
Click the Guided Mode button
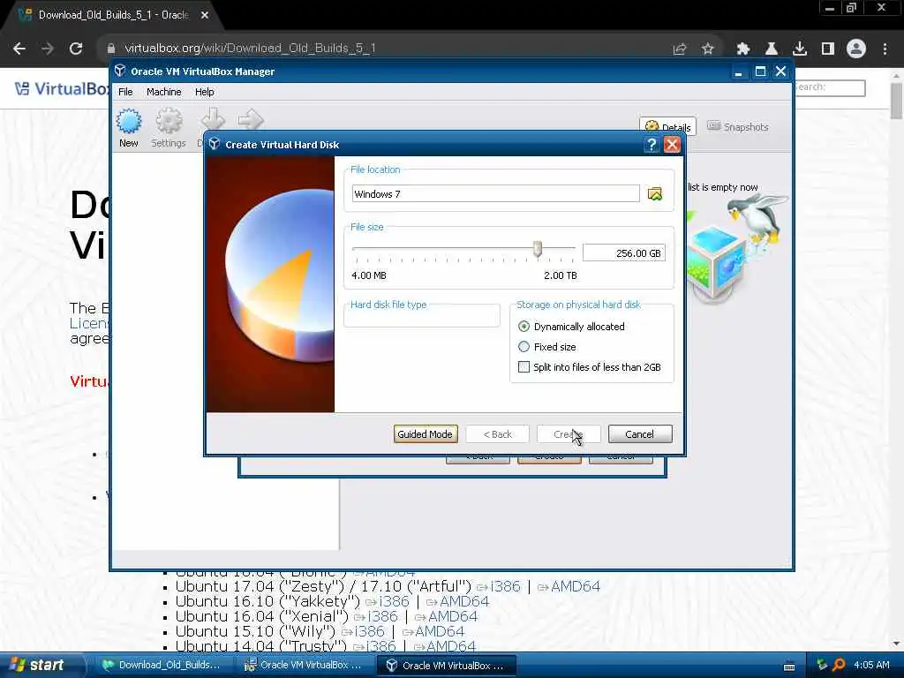(x=426, y=434)
